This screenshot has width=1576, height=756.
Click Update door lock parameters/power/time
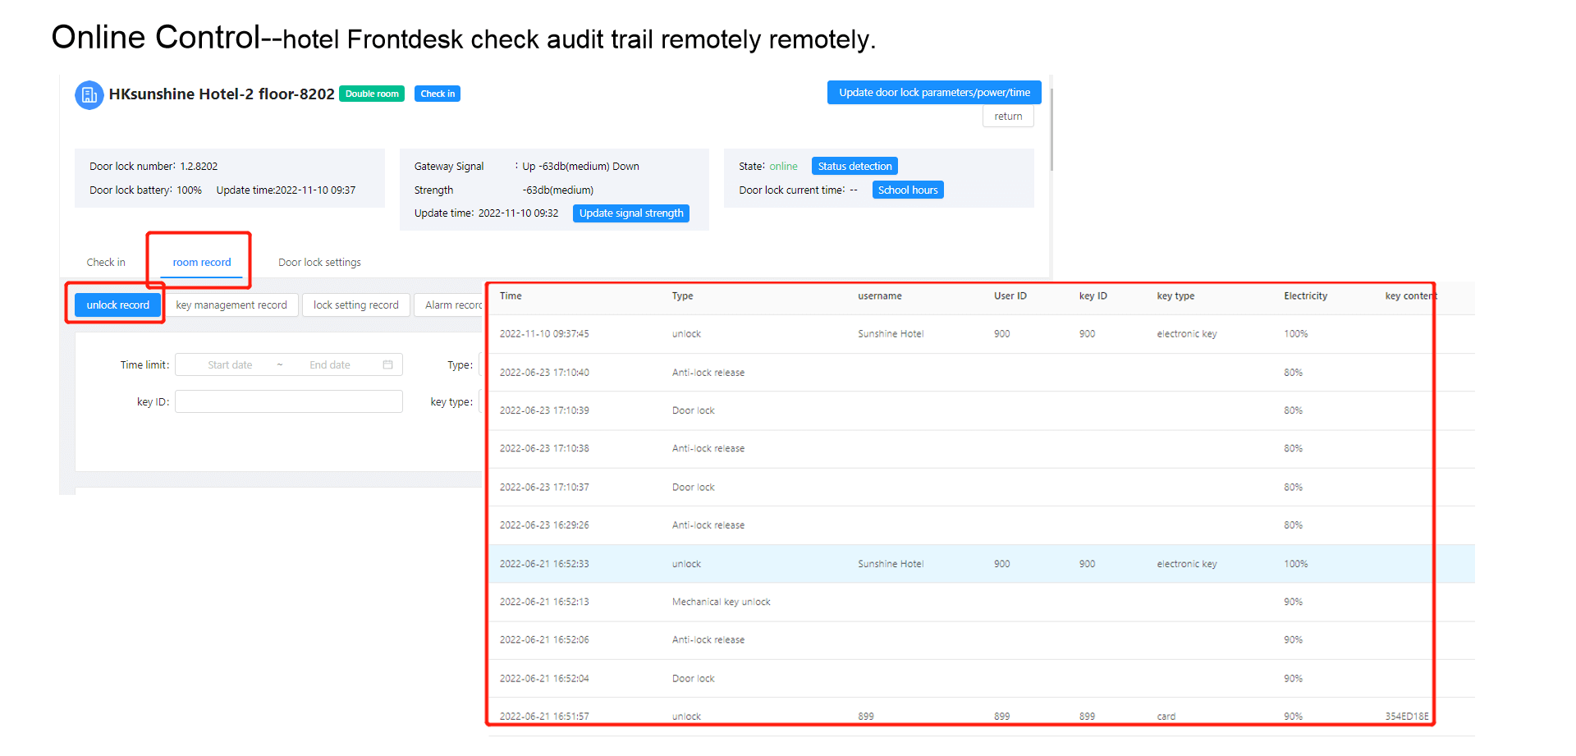pyautogui.click(x=933, y=93)
